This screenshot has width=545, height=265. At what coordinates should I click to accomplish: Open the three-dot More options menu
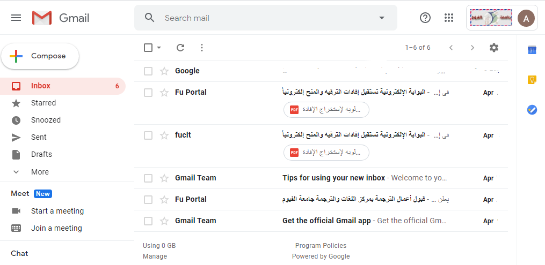pos(201,48)
